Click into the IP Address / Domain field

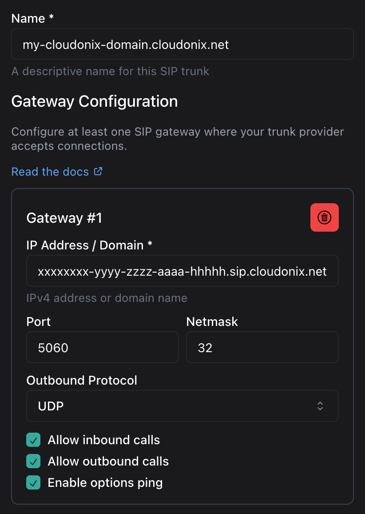click(x=182, y=271)
